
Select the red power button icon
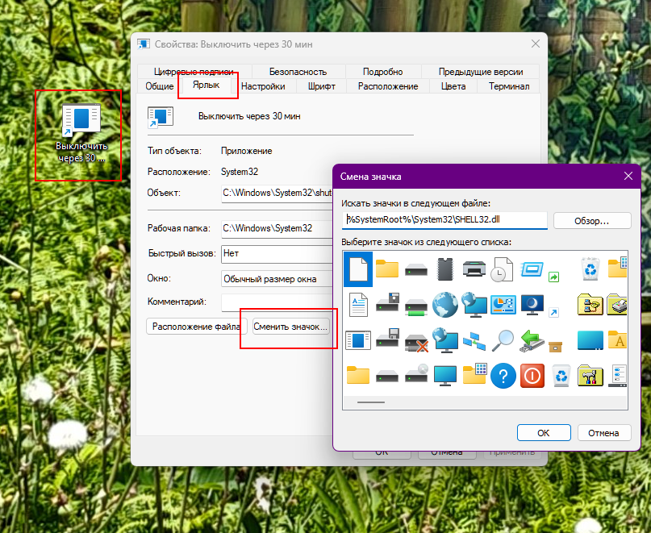coord(532,376)
